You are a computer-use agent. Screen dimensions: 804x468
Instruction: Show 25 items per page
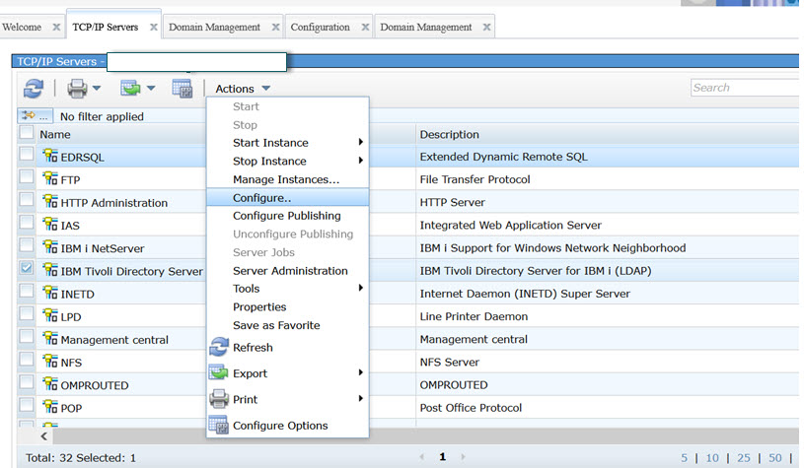(x=744, y=458)
